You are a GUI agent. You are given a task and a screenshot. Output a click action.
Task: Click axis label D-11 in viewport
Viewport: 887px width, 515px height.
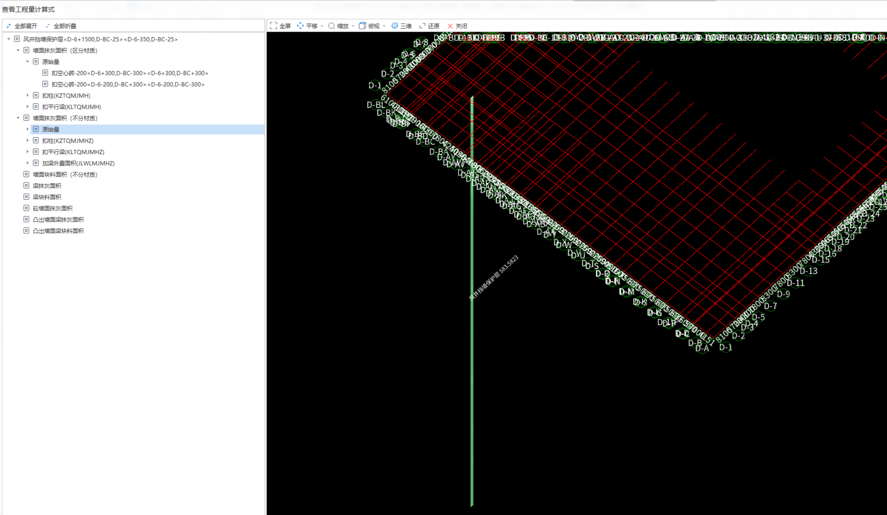coord(795,283)
